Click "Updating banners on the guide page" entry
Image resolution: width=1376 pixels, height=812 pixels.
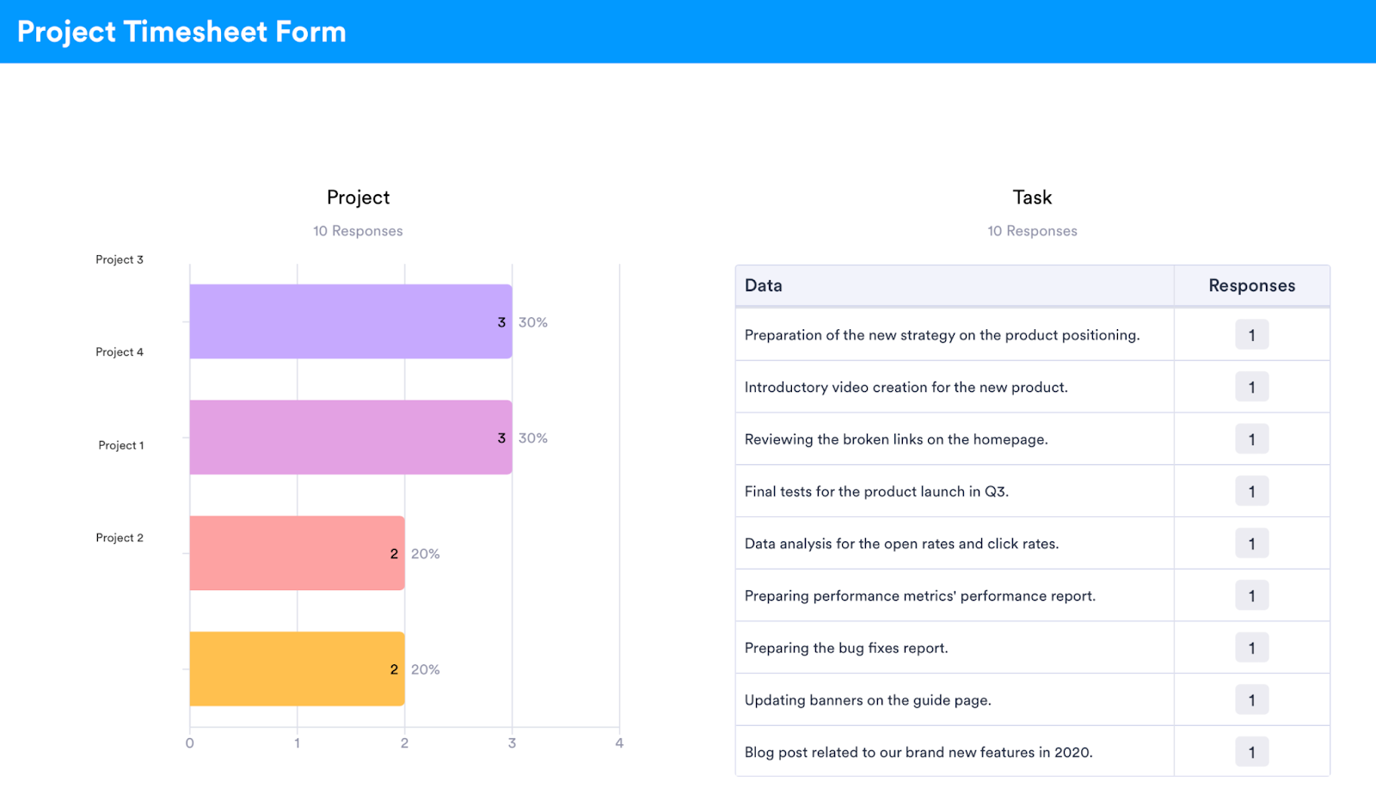tap(868, 700)
